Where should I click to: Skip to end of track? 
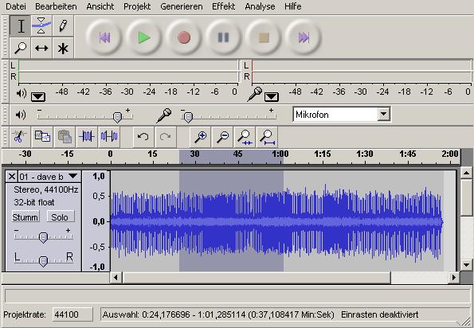(x=304, y=37)
